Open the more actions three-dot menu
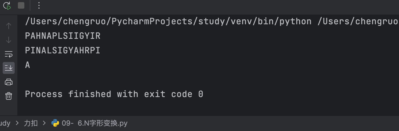The width and height of the screenshot is (399, 131). (x=39, y=5)
